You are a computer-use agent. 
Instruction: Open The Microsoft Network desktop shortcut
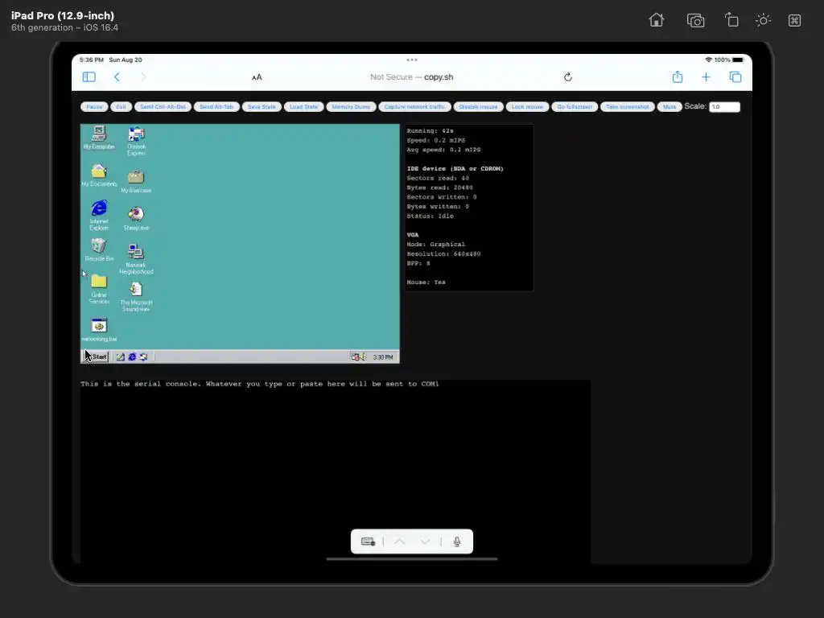tap(136, 296)
